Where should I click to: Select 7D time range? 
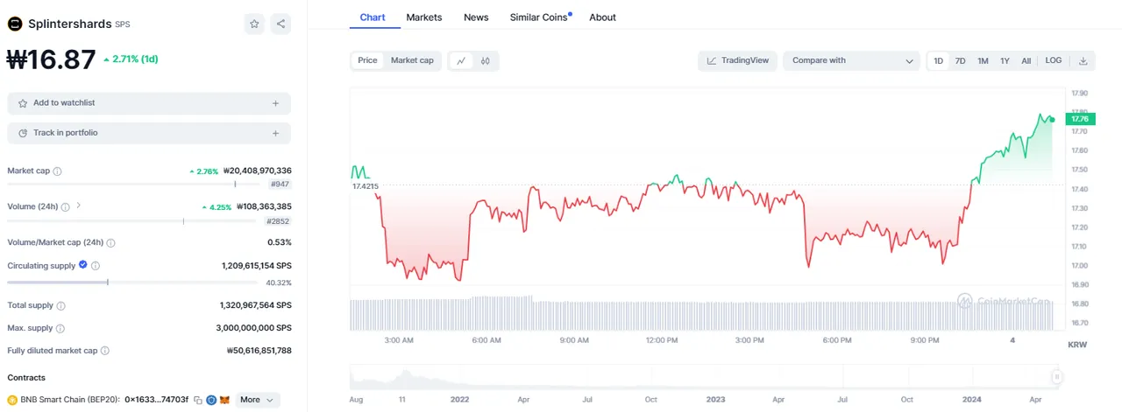point(961,60)
